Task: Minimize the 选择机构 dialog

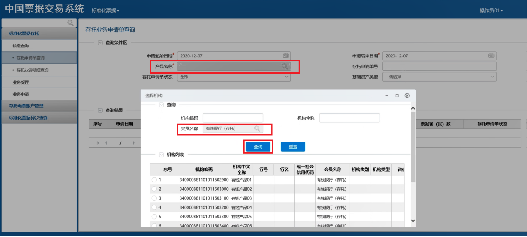Action: click(x=387, y=96)
